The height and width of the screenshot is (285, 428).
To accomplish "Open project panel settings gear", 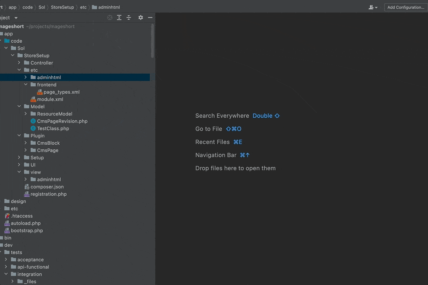I will coord(140,17).
